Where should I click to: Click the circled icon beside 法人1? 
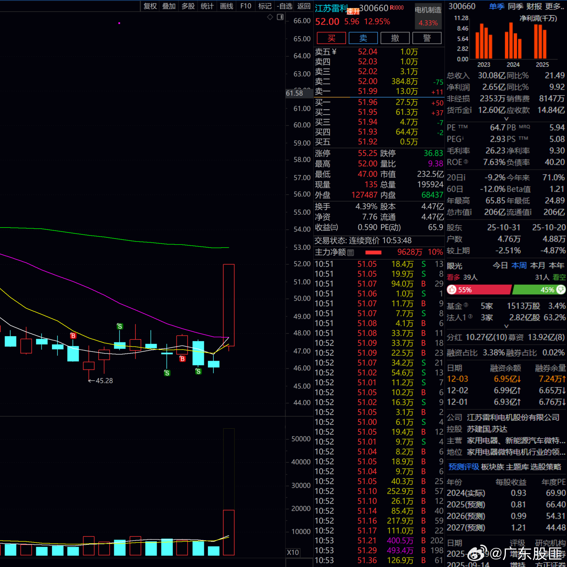(x=470, y=316)
